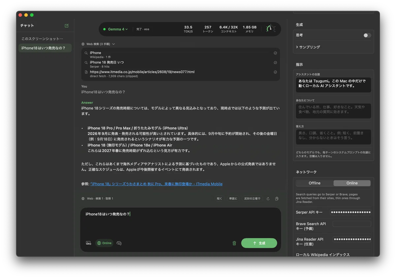Click the 答え方 text field
The height and width of the screenshot is (278, 396).
(x=333, y=137)
